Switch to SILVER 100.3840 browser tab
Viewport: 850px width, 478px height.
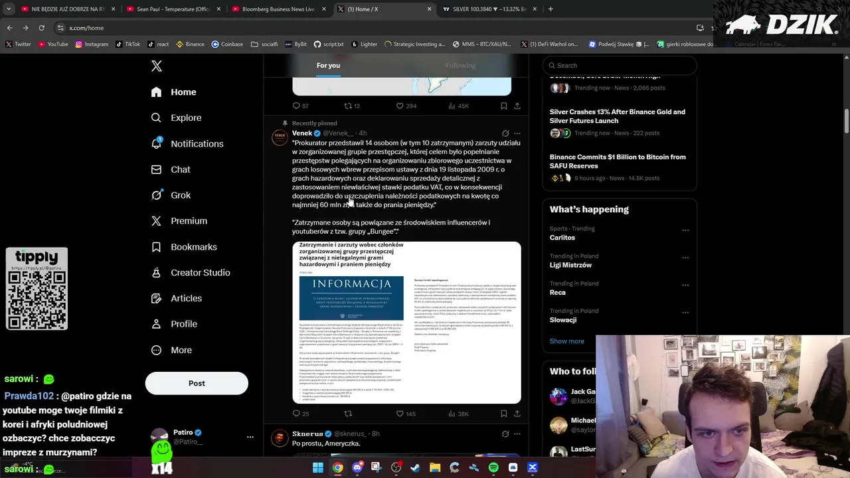(x=489, y=9)
